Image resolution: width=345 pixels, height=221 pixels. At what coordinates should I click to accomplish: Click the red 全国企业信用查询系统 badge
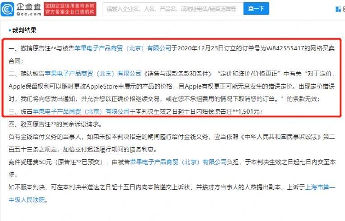pos(70,9)
